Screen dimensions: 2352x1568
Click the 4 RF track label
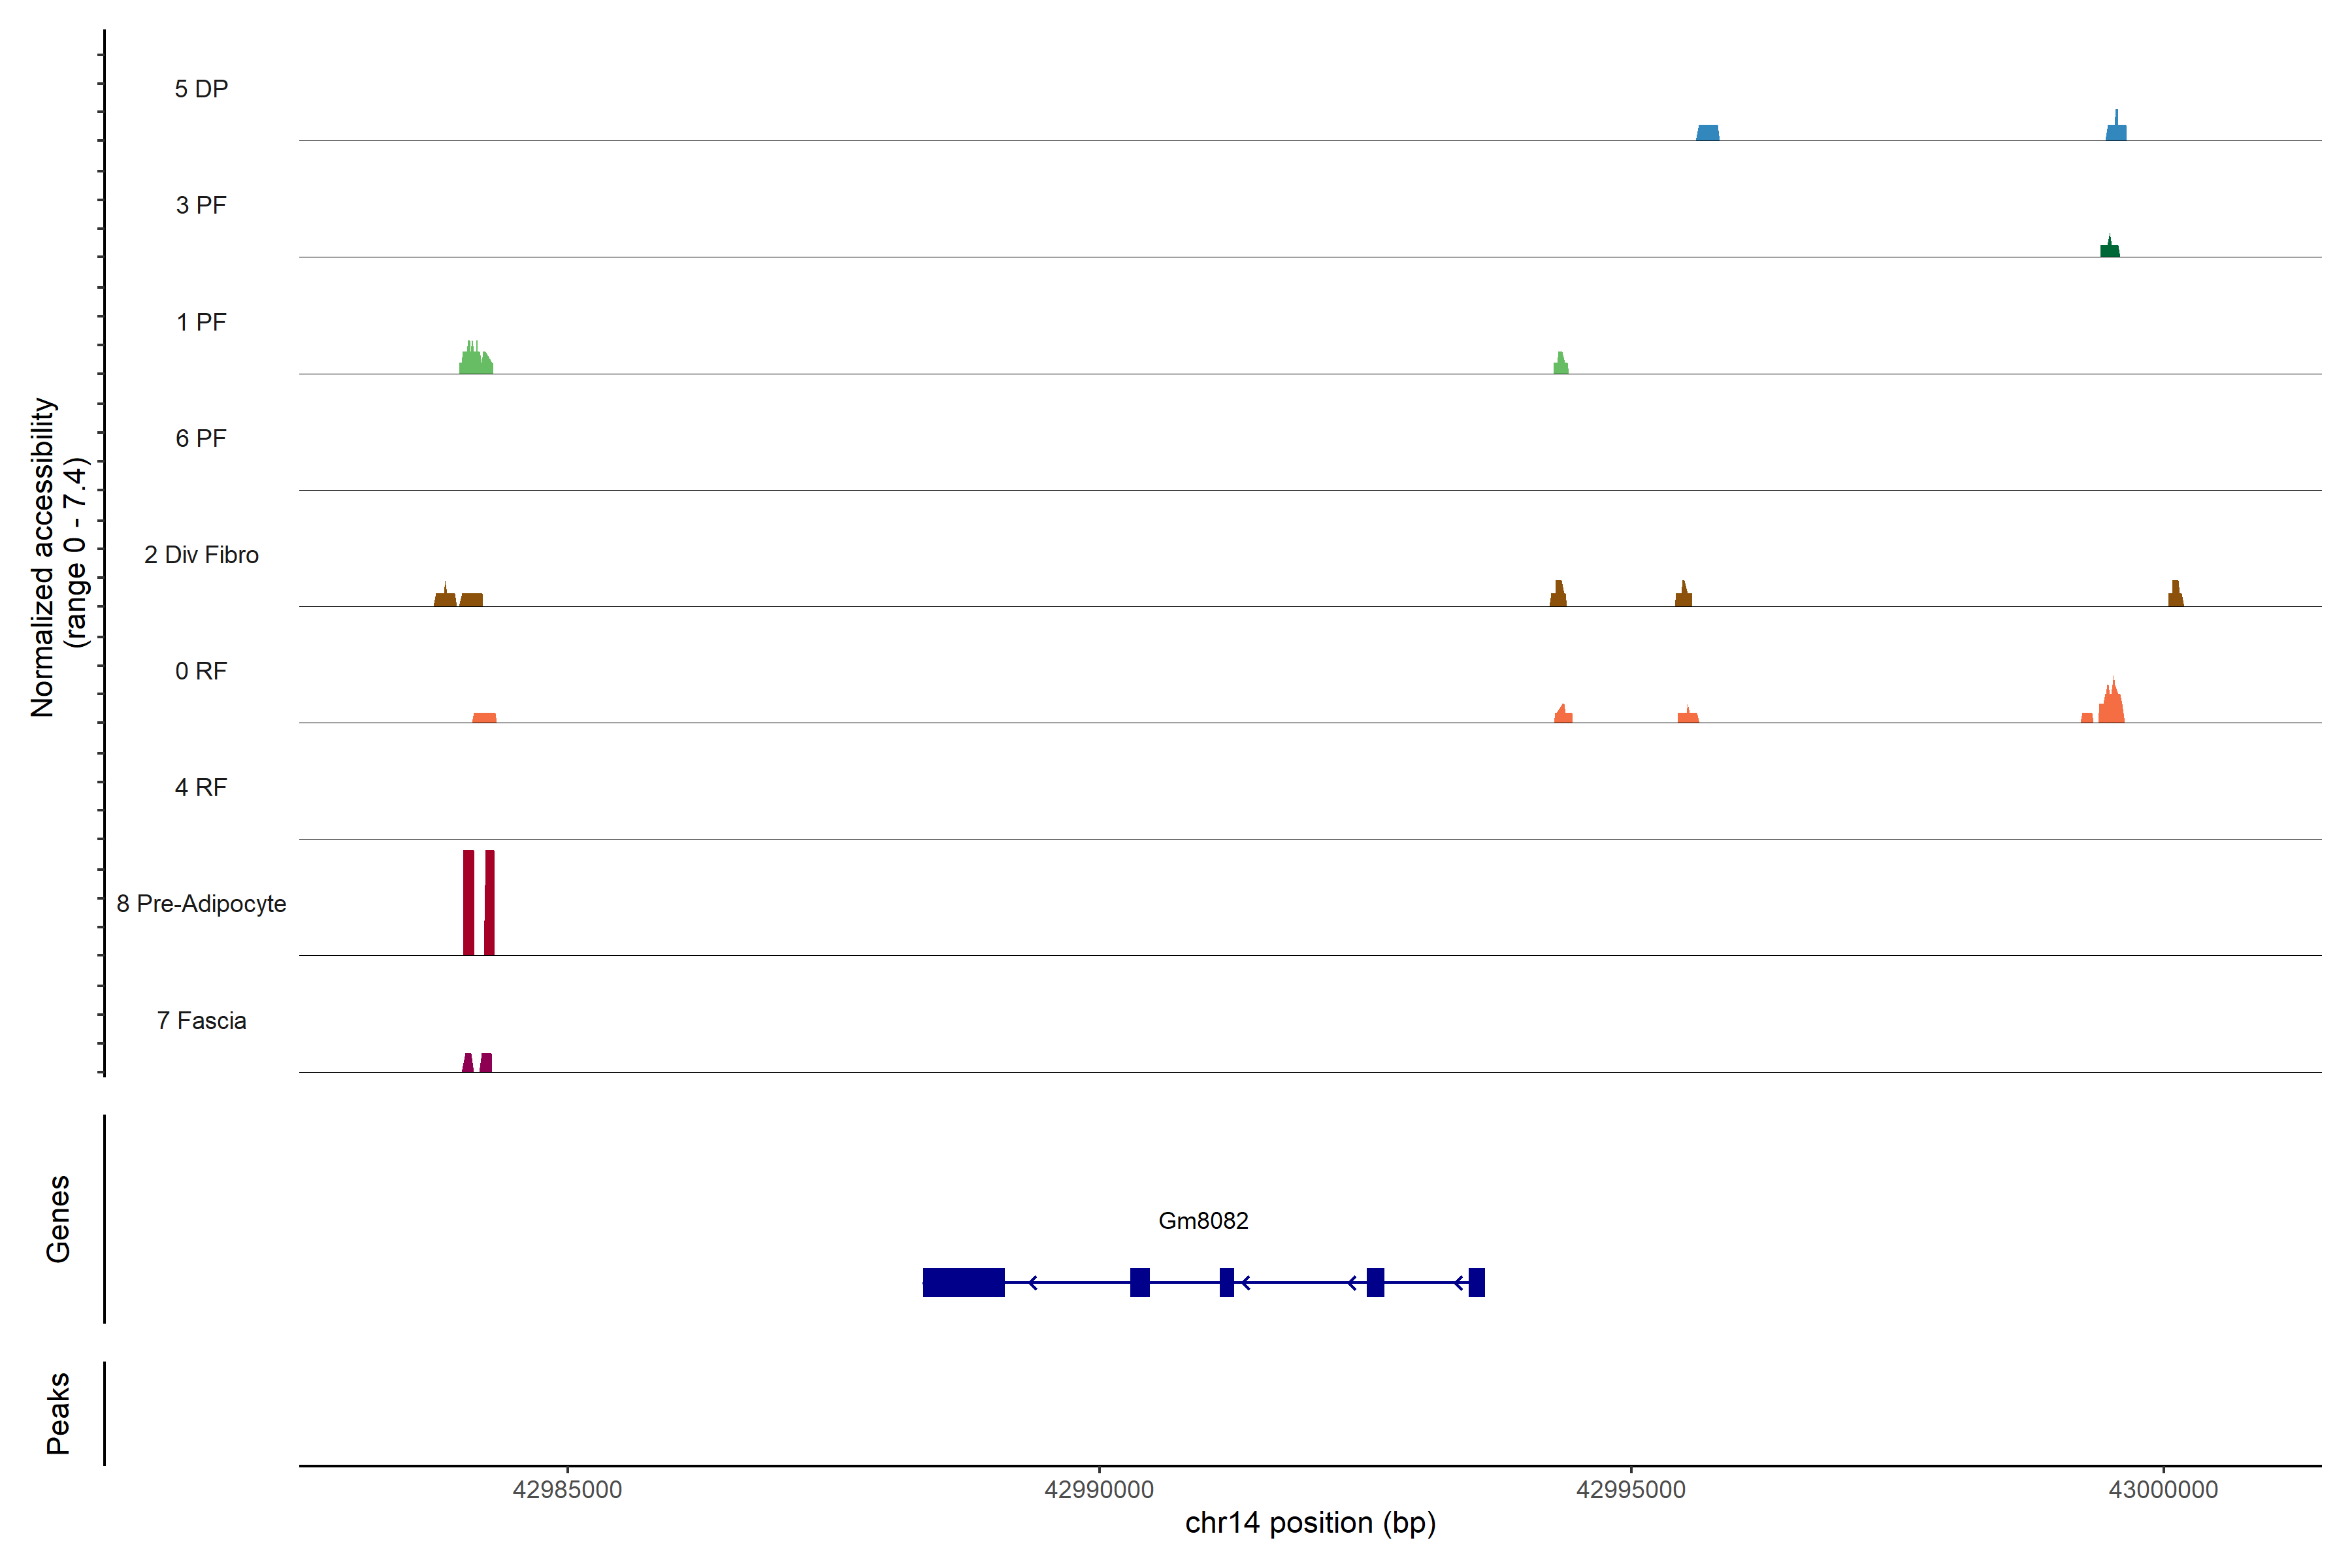201,787
